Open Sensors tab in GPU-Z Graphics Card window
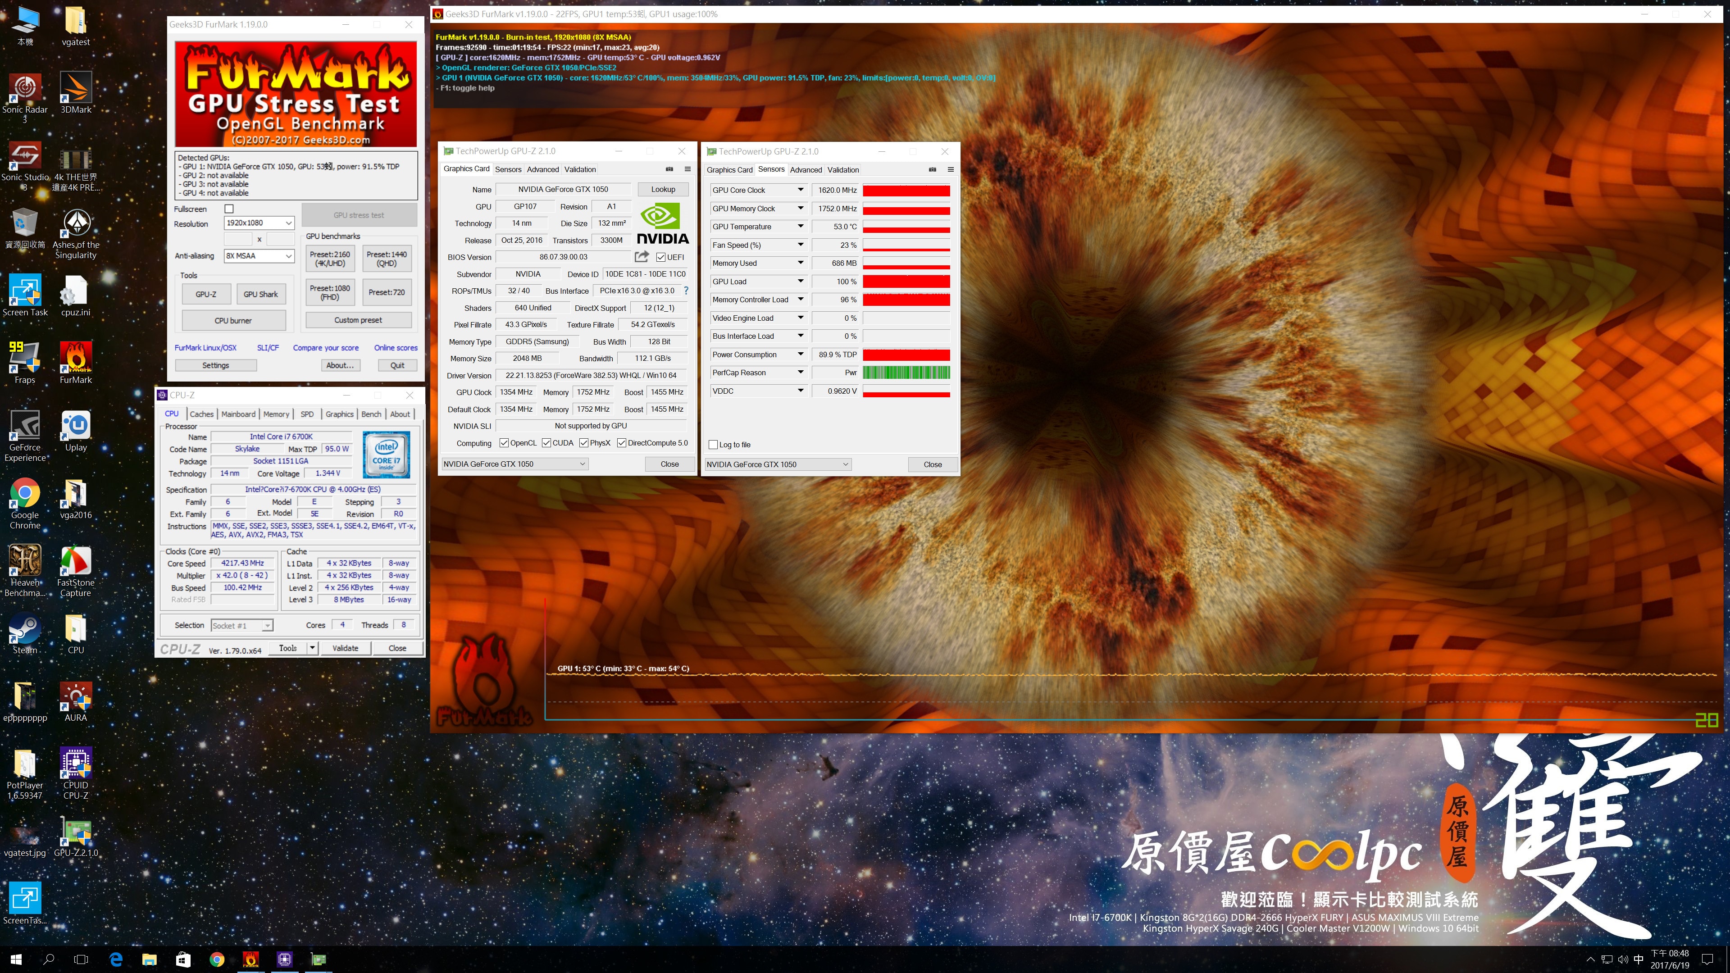The image size is (1730, 973). [x=508, y=170]
